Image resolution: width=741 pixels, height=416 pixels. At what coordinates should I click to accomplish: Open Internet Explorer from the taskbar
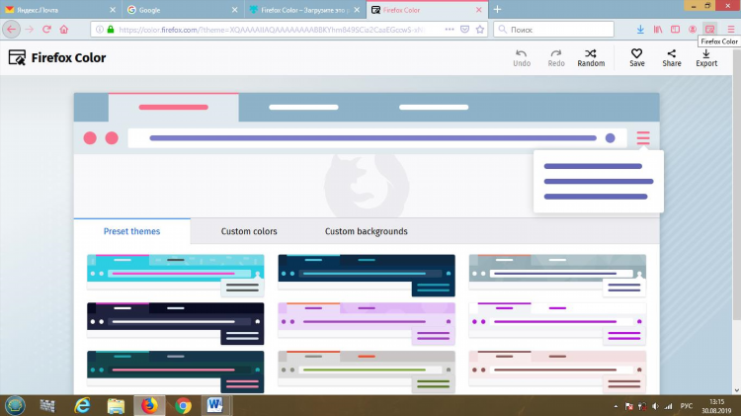[82, 405]
